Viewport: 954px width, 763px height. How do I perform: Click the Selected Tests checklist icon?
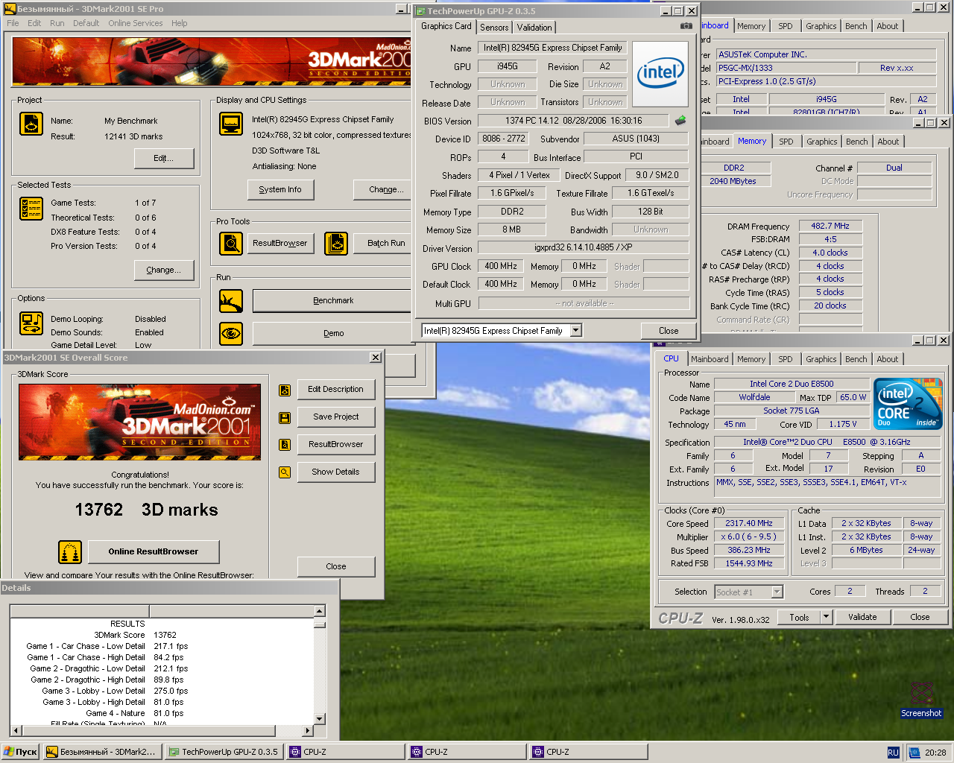31,209
